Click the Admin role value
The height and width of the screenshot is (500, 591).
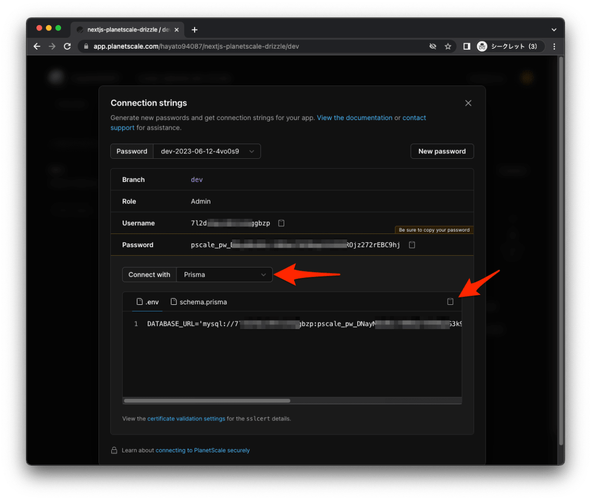[x=201, y=202]
